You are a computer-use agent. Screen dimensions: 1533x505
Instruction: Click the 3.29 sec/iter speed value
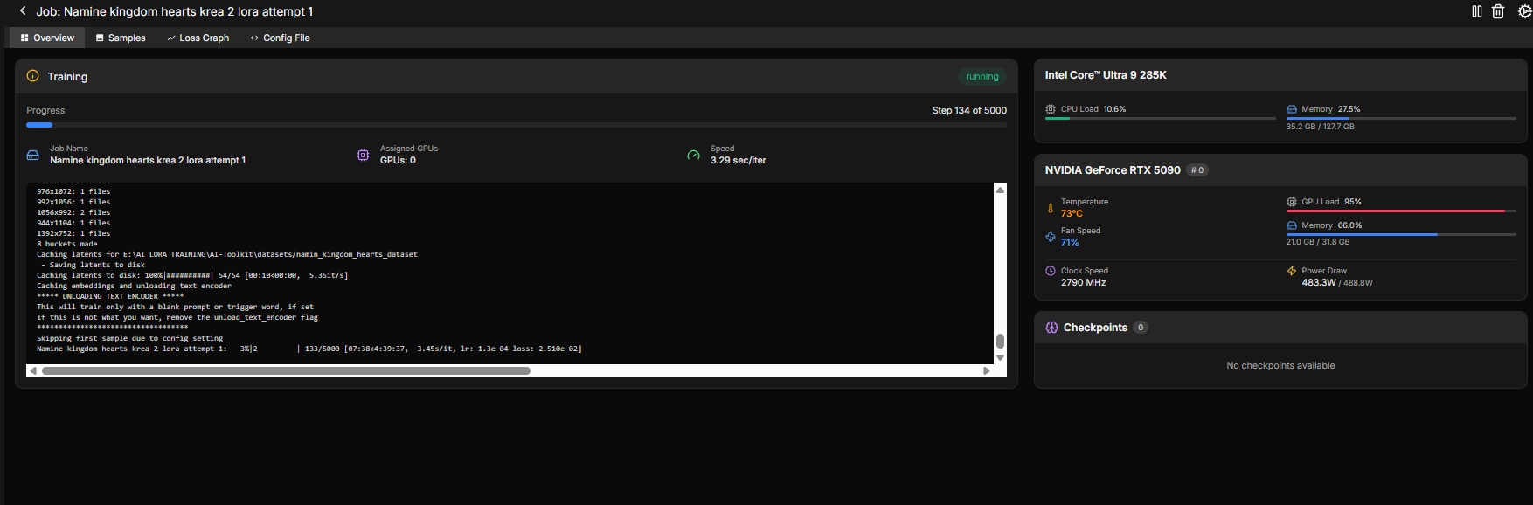(x=738, y=160)
